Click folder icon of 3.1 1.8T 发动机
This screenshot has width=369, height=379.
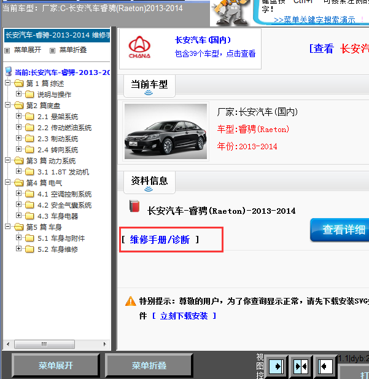[29, 172]
